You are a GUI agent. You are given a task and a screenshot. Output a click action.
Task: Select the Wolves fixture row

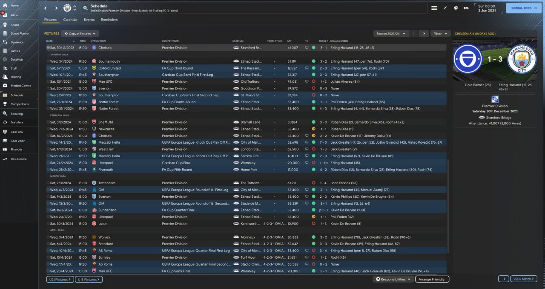[246, 237]
